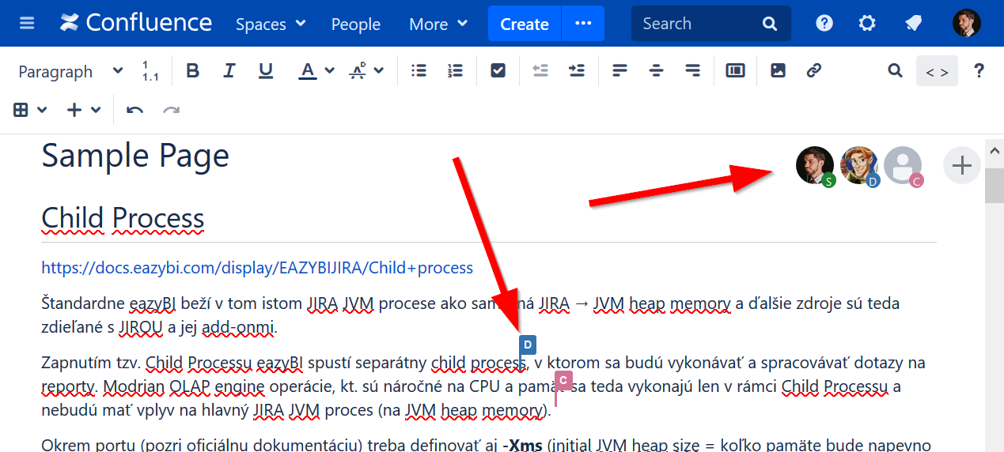Insert a numbered list
Image resolution: width=1004 pixels, height=452 pixels.
pyautogui.click(x=455, y=71)
